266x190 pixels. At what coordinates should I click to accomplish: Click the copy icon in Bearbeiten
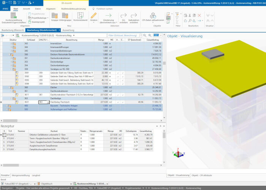[x=195, y=16]
